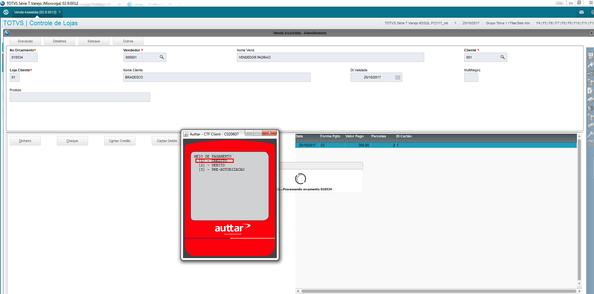The height and width of the screenshot is (294, 594).
Task: Click the refresh arrows sidebar icon
Action: [591, 143]
